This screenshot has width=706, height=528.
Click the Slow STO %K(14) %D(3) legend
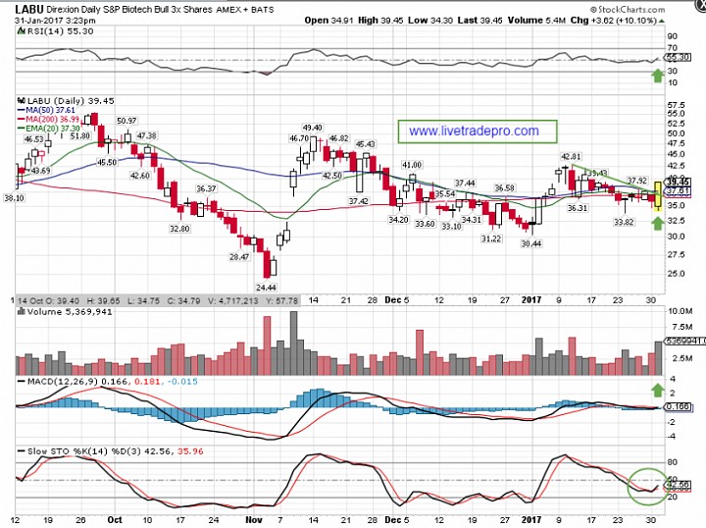point(84,451)
